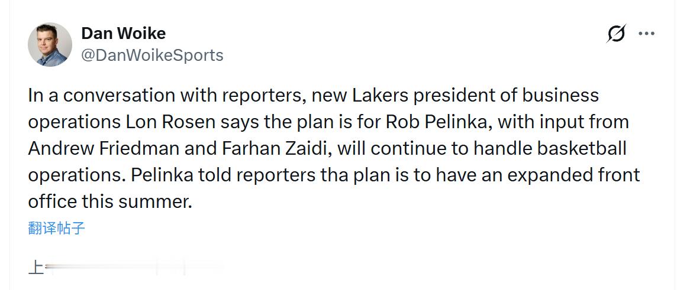
Task: Click 'operations.' starting the fourth line
Action: [76, 175]
